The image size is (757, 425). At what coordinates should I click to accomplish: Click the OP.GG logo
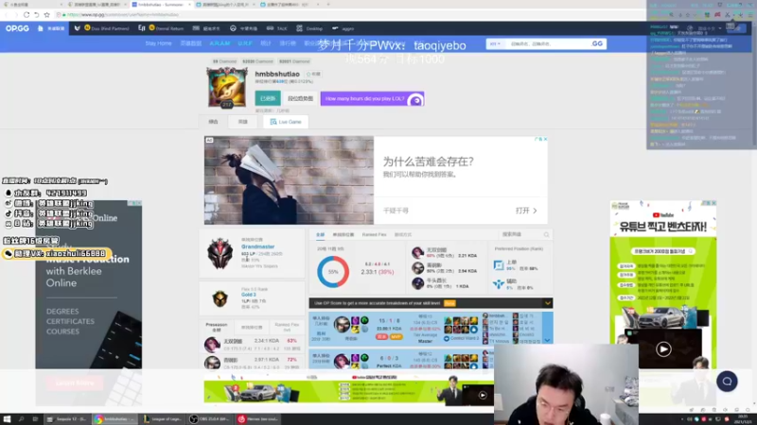click(17, 28)
